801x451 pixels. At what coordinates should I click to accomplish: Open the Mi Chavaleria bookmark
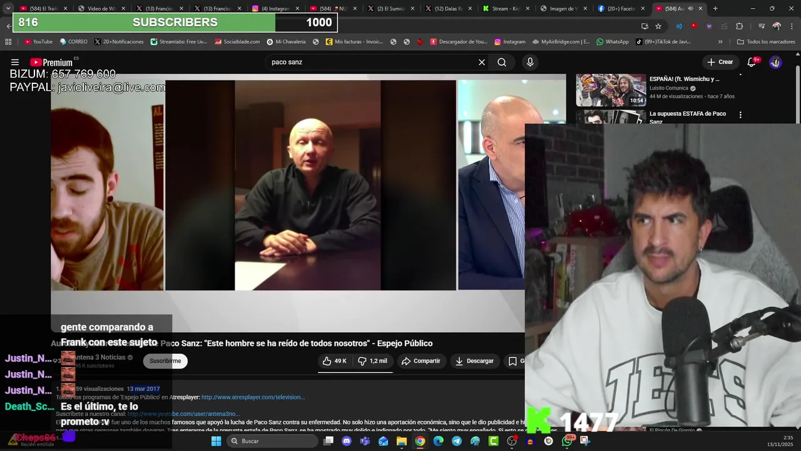coord(286,42)
